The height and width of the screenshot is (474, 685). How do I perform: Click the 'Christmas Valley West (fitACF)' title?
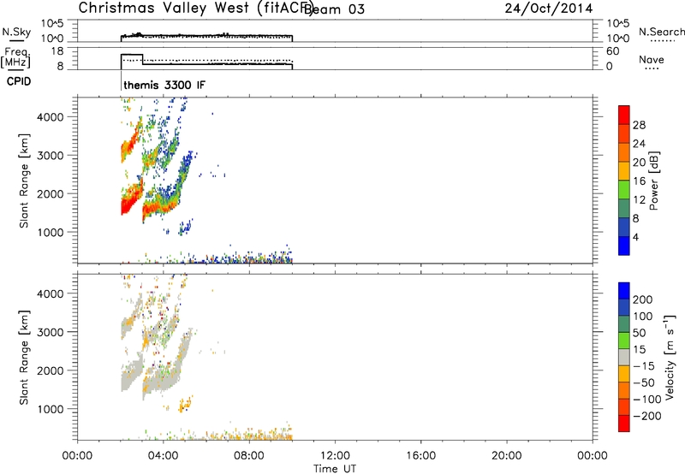196,9
